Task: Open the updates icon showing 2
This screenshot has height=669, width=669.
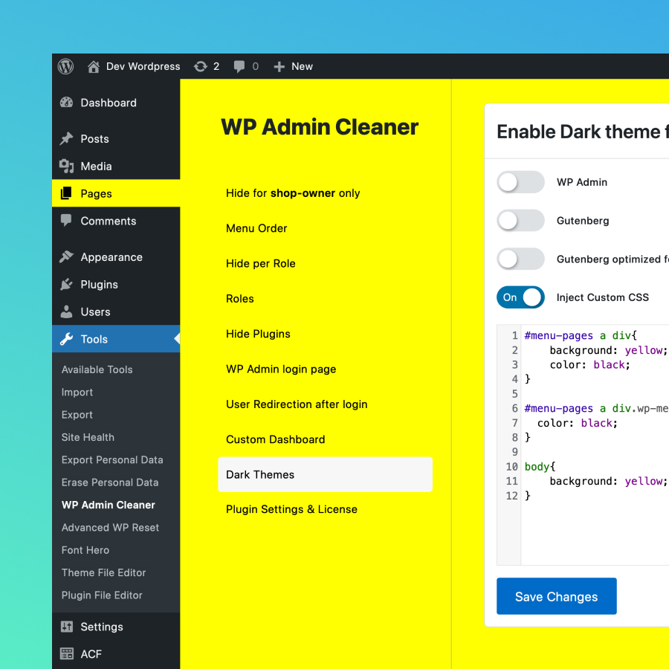Action: point(201,67)
